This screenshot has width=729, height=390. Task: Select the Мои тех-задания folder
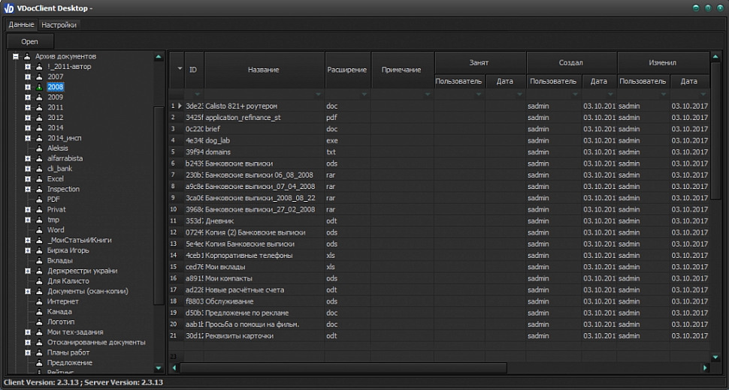[75, 332]
